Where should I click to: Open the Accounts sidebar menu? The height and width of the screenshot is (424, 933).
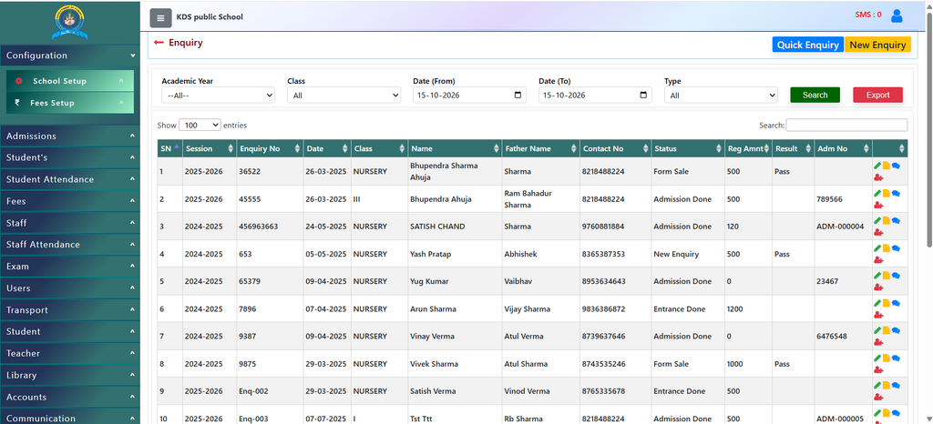69,397
